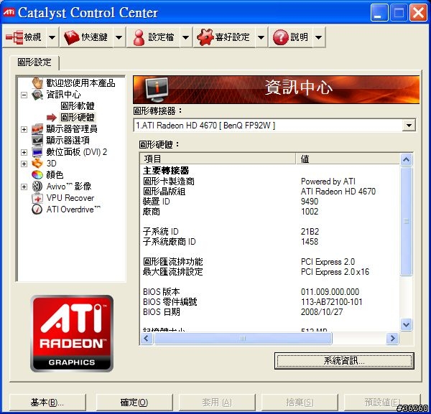The image size is (431, 414).
Task: Expand the 3D tree node
Action: pos(24,164)
